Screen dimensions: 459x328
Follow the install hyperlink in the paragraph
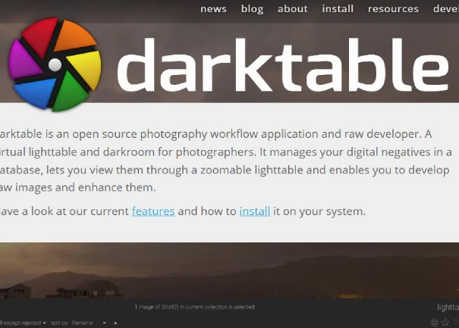pyautogui.click(x=255, y=211)
